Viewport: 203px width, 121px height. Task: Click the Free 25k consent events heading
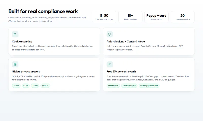coord(121,72)
